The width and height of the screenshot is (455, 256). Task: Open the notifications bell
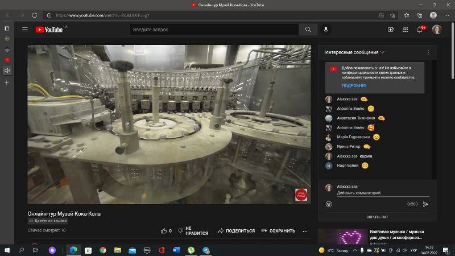pos(420,30)
